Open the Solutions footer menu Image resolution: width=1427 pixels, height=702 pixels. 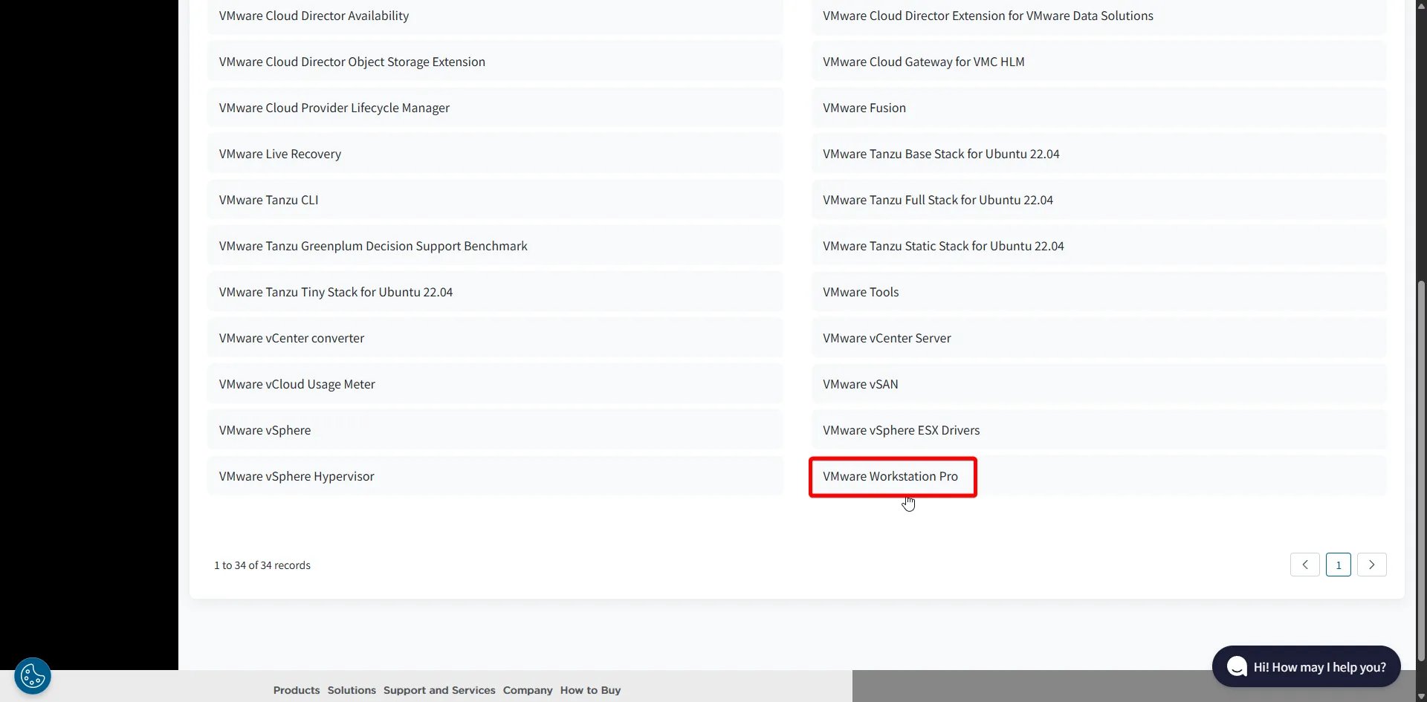(x=352, y=690)
